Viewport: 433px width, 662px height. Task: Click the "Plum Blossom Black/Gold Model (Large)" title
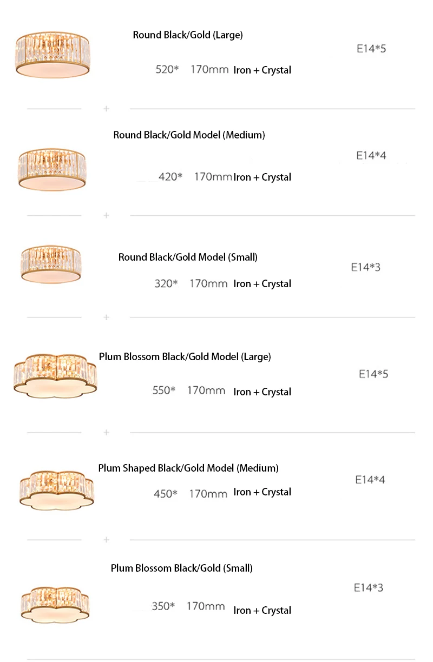(185, 357)
